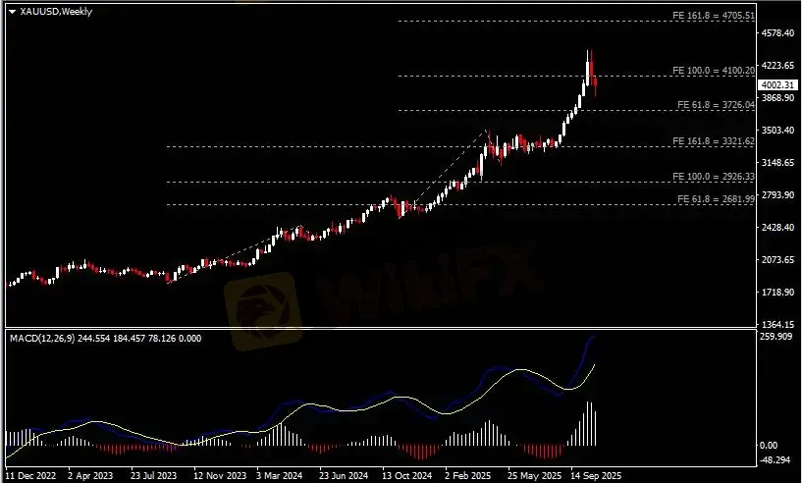Click the MACD scale value -48.294
The height and width of the screenshot is (483, 802).
coord(775,459)
